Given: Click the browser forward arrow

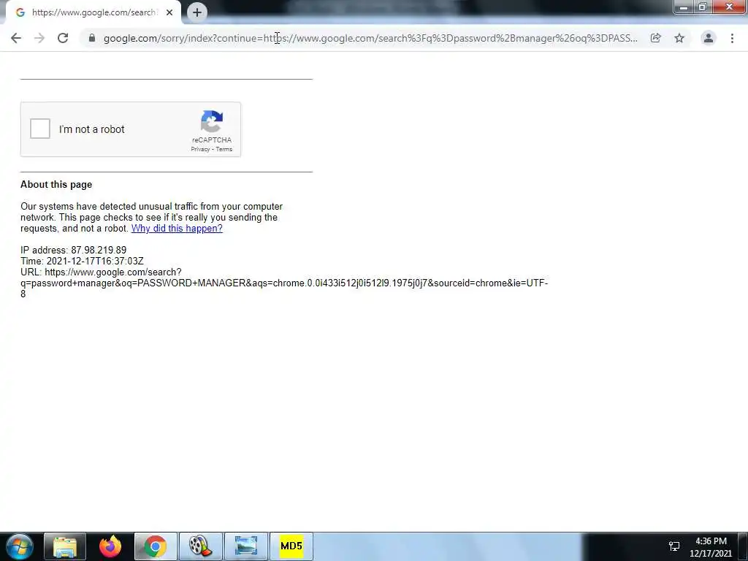Looking at the screenshot, I should click(x=39, y=38).
